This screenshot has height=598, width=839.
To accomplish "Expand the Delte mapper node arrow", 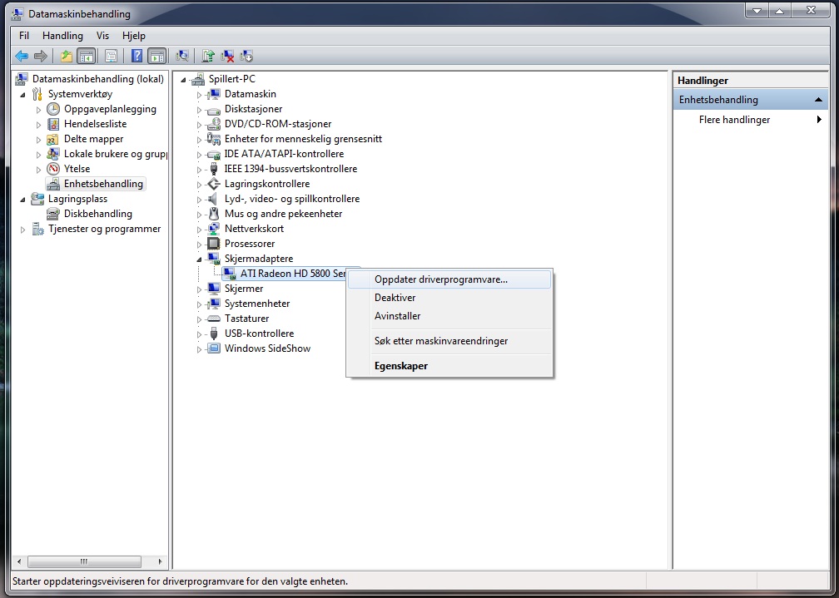I will [38, 140].
